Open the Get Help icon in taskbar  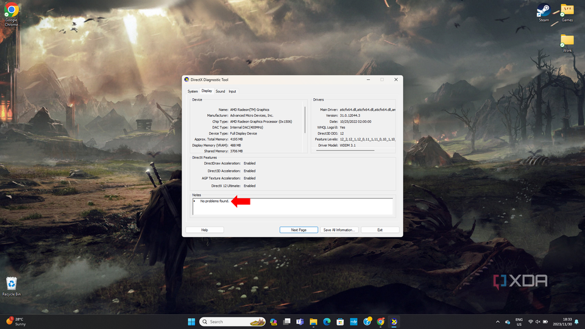(x=367, y=322)
